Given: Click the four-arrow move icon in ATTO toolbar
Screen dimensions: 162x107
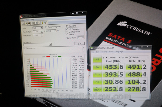Looking at the screenshot, I should [x=39, y=23].
